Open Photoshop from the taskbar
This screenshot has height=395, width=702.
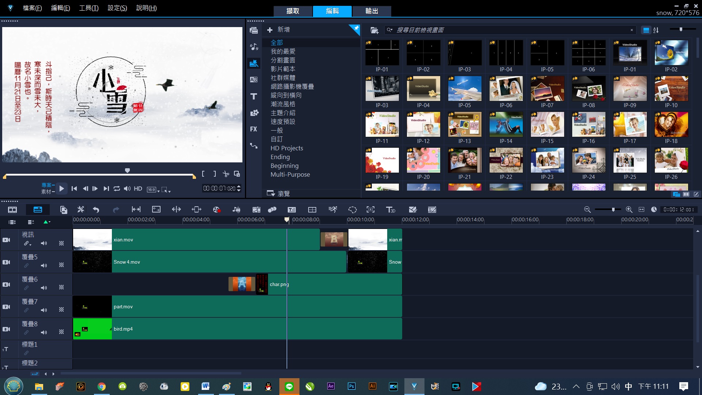(351, 386)
